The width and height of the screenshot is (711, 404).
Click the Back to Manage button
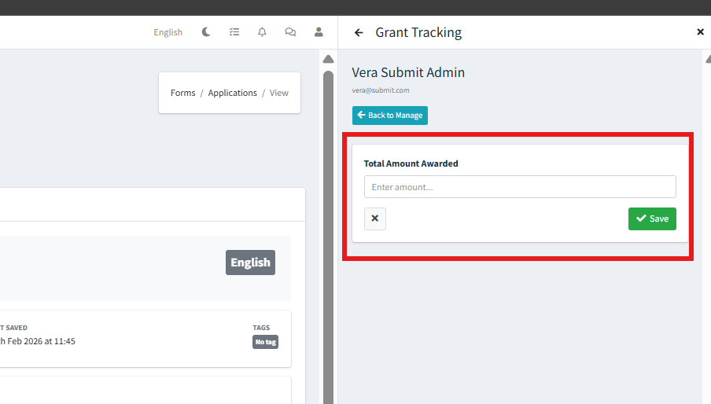(x=390, y=116)
